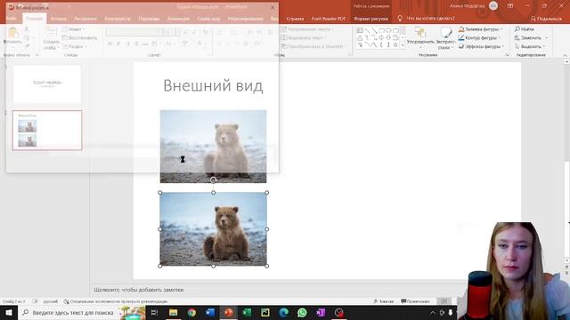Select the lower bear picture on slide
The width and height of the screenshot is (570, 320).
tap(214, 229)
